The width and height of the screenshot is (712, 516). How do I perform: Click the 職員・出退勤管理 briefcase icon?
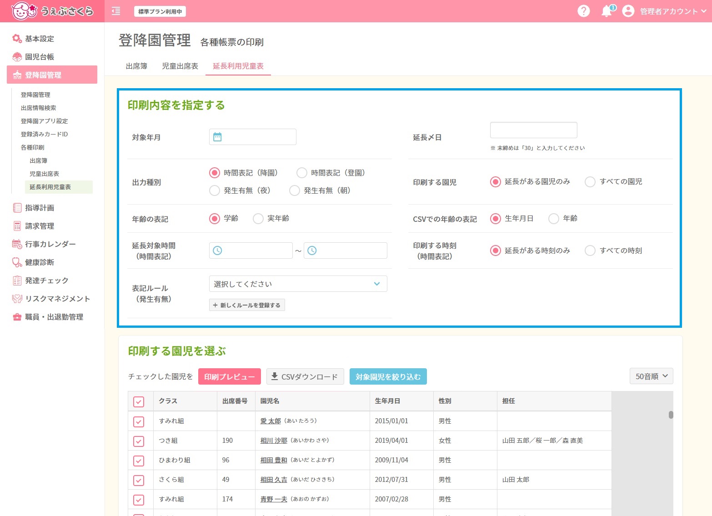17,317
